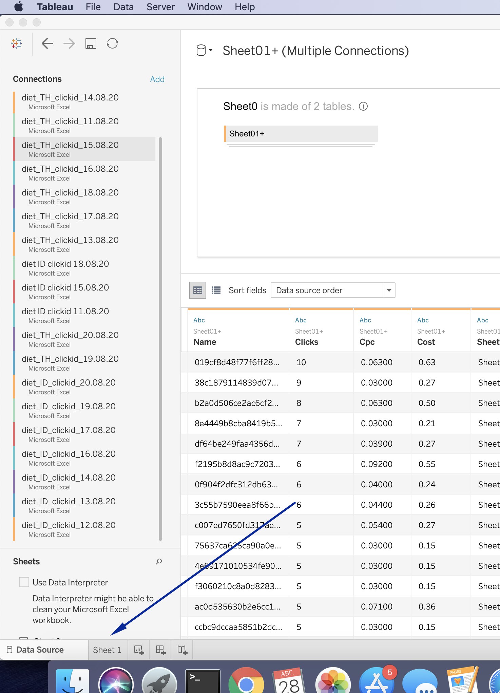Open the Apple menu
The width and height of the screenshot is (500, 693).
[x=18, y=7]
